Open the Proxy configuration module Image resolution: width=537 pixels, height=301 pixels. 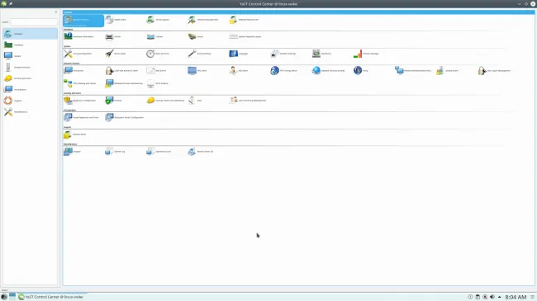click(361, 70)
